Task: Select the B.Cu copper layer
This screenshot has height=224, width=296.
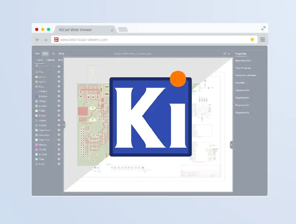Action: 41,86
